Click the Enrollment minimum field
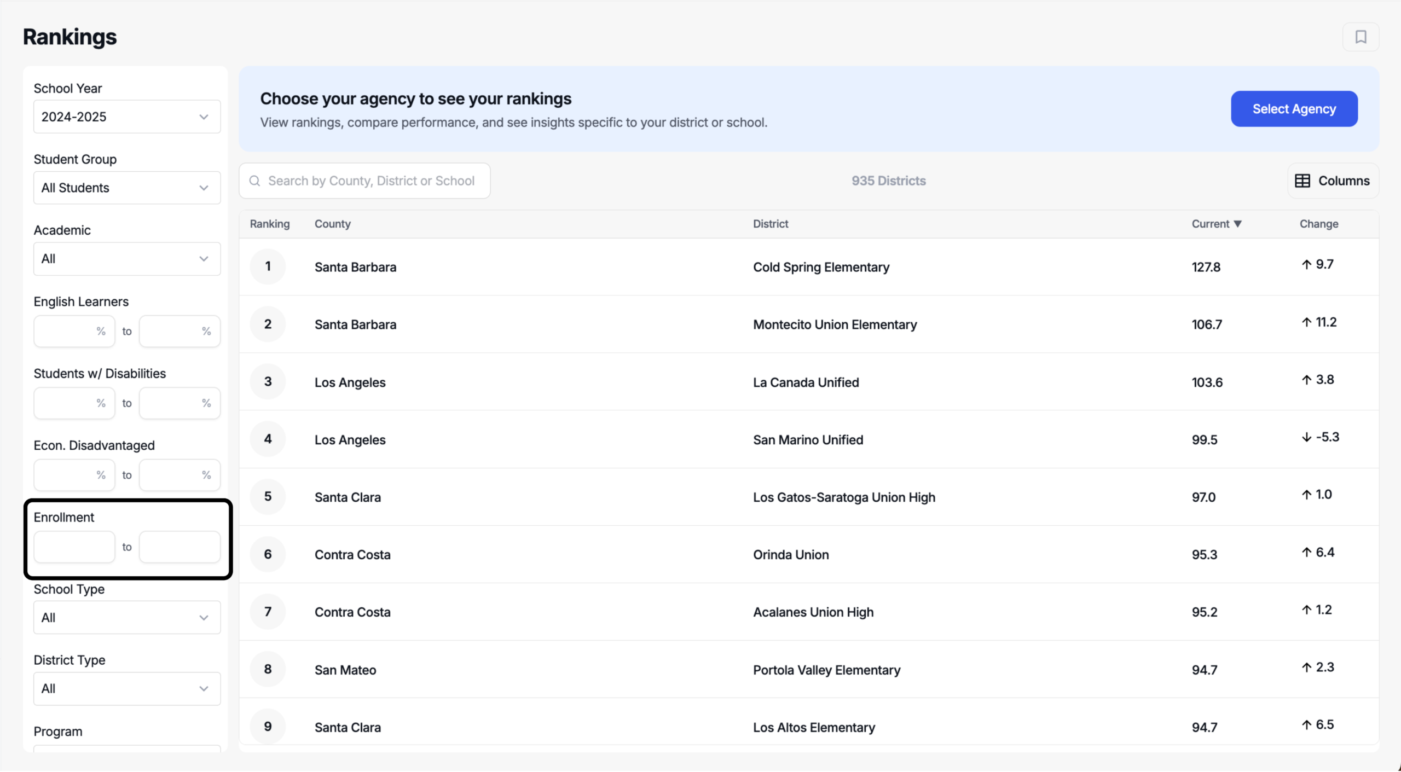This screenshot has height=772, width=1401. pos(74,547)
